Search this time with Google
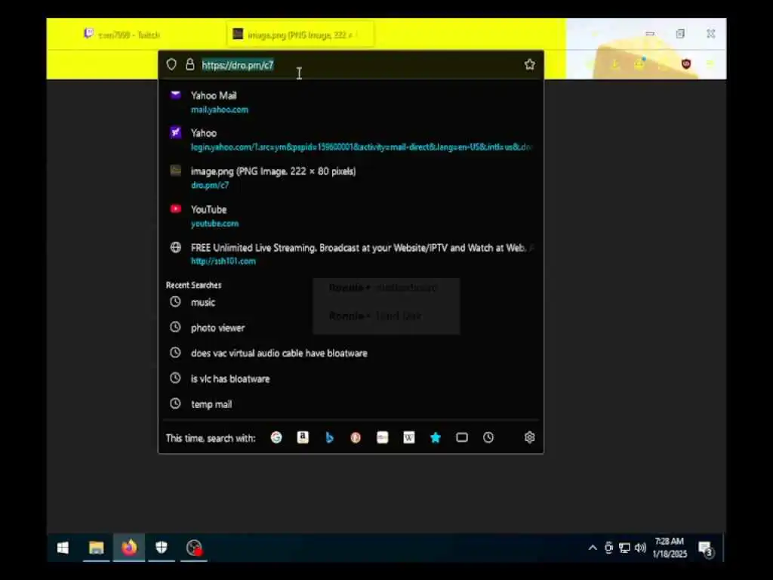773x580 pixels. 276,437
